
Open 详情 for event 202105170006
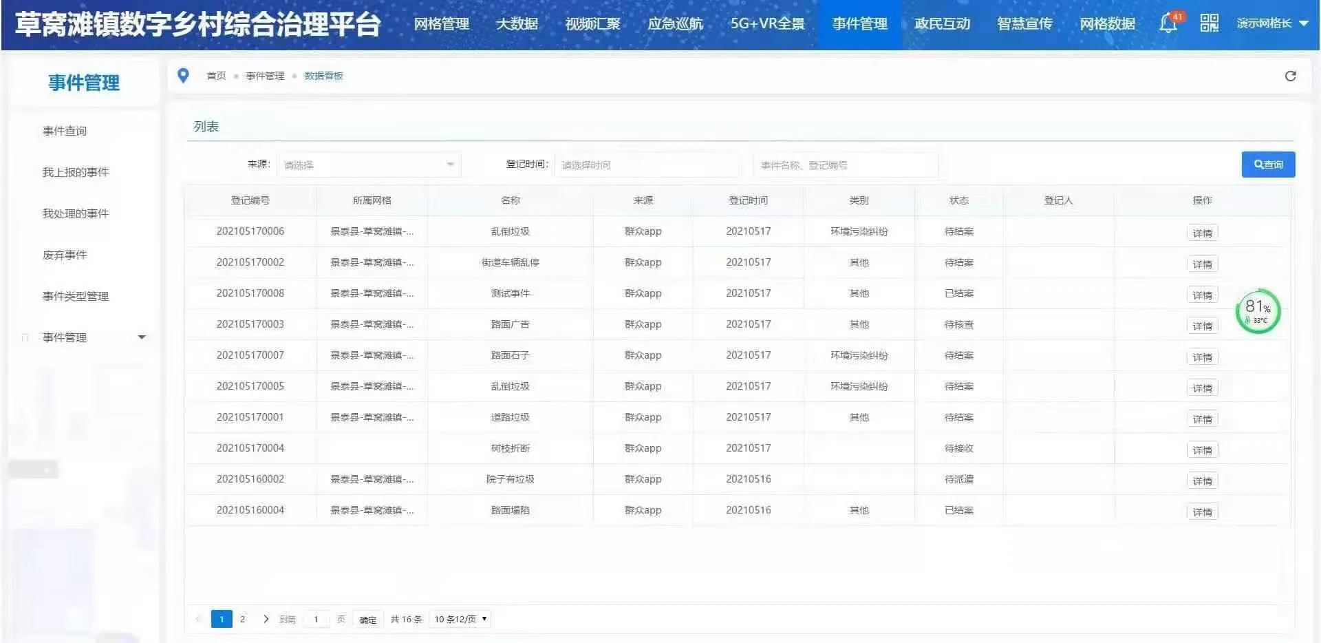[1202, 233]
